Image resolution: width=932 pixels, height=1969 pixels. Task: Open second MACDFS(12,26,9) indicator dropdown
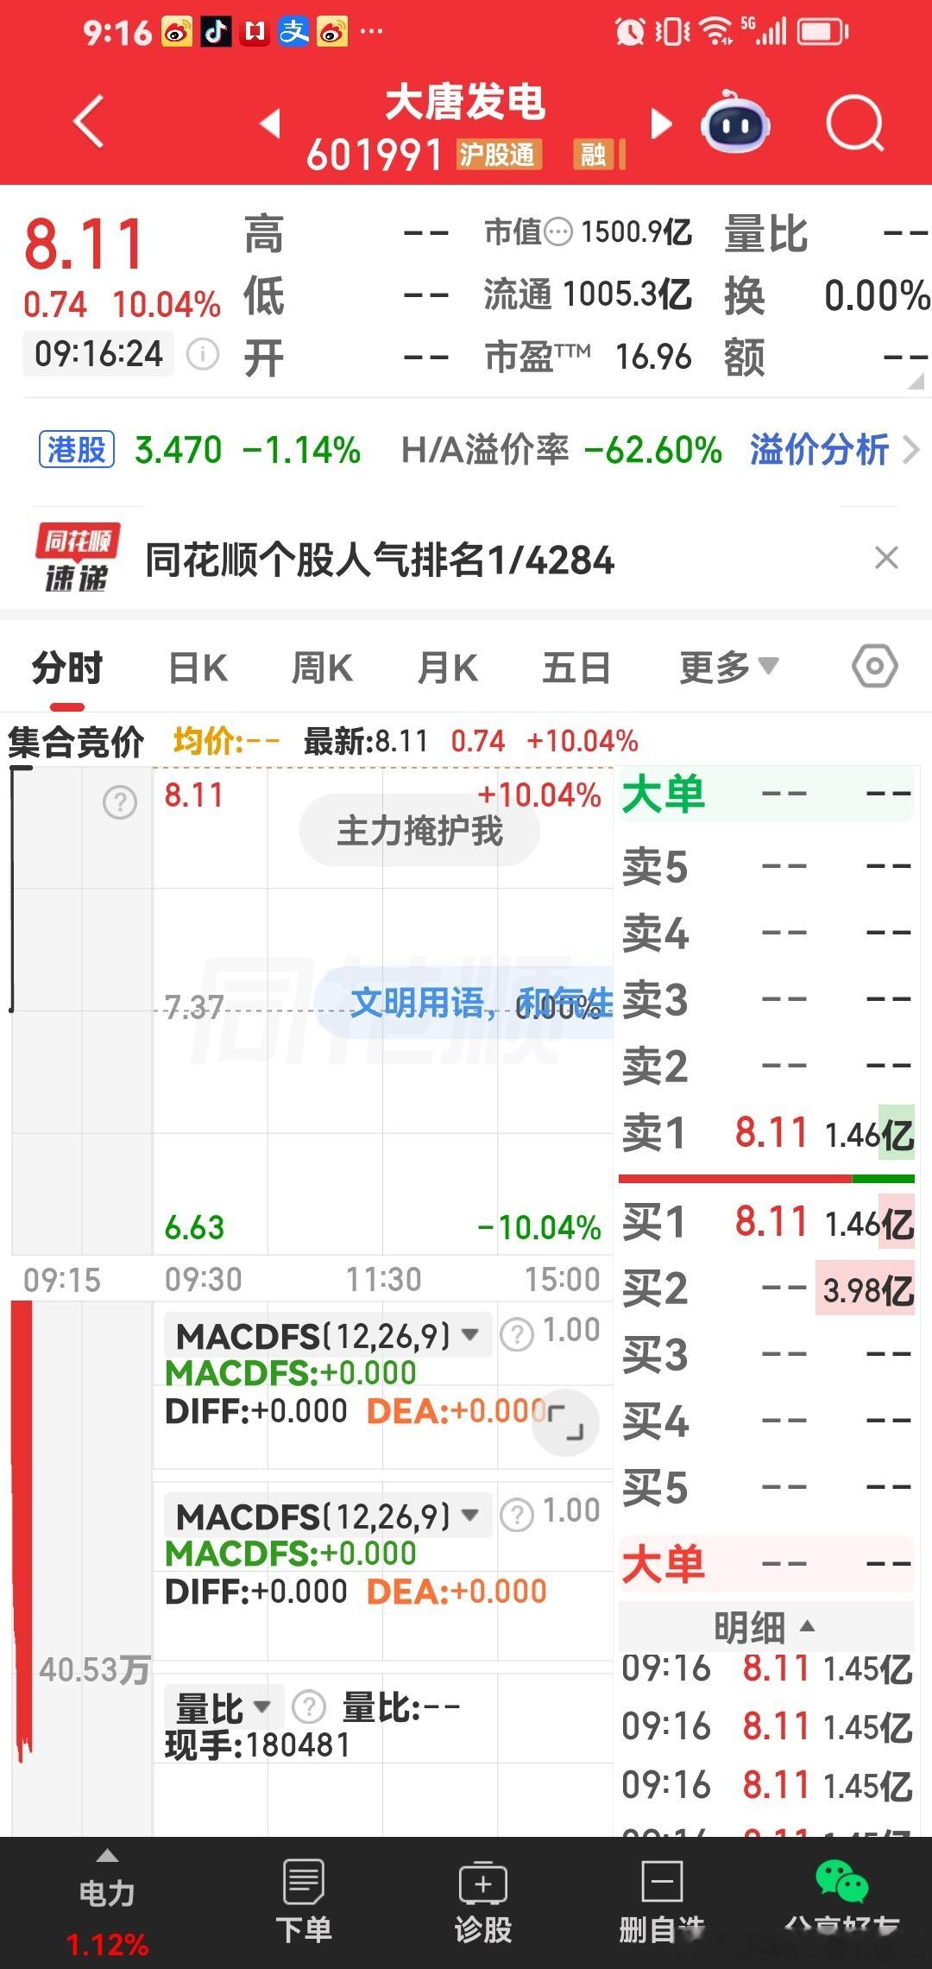tap(328, 1516)
